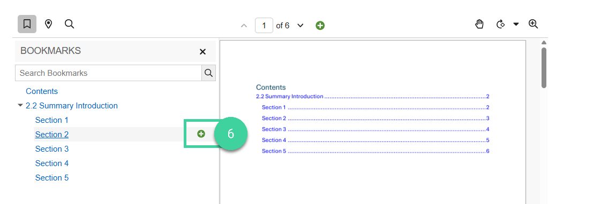This screenshot has height=204, width=616.
Task: Open the Contents bookmark
Action: click(42, 91)
